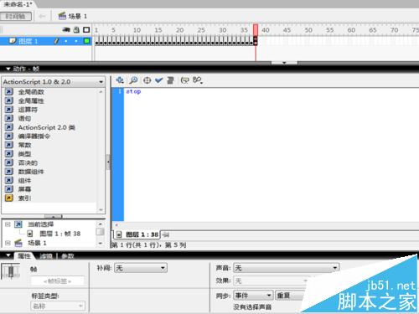419x314 pixels.
Task: Open the 补间 tween dropdown
Action: (141, 268)
